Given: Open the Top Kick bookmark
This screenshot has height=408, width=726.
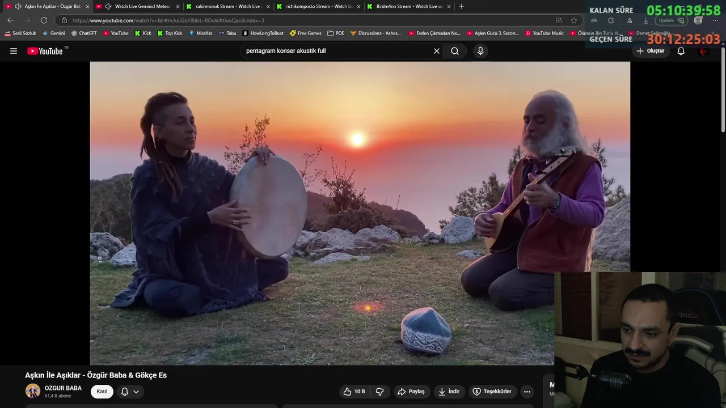Looking at the screenshot, I should pos(170,33).
